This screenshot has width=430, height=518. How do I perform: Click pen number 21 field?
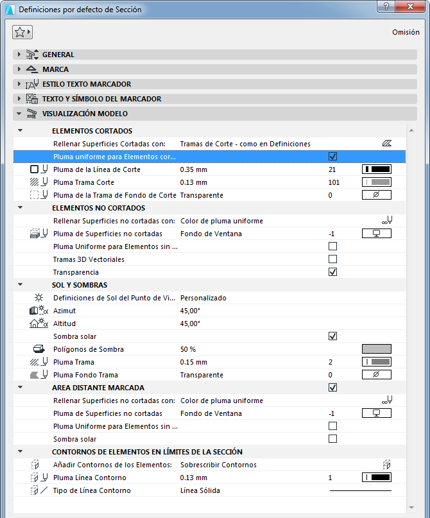[332, 169]
